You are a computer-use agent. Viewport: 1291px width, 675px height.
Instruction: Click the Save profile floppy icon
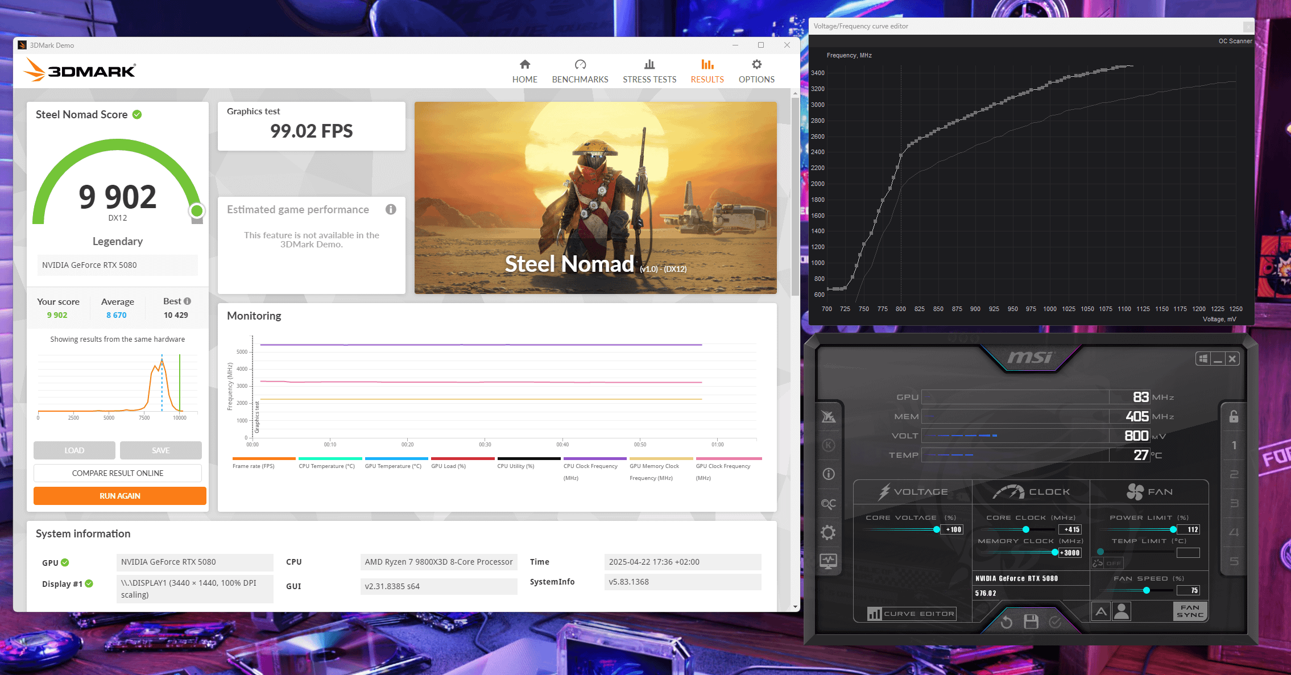click(x=1031, y=622)
